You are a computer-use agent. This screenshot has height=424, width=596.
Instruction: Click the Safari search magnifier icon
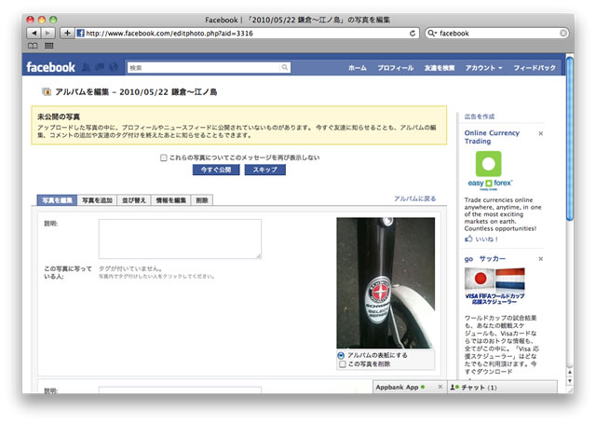tap(432, 34)
